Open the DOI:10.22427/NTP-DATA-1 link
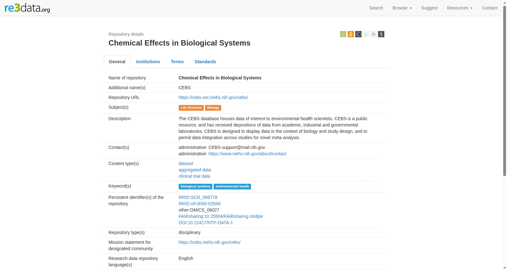The image size is (507, 271). (x=206, y=223)
